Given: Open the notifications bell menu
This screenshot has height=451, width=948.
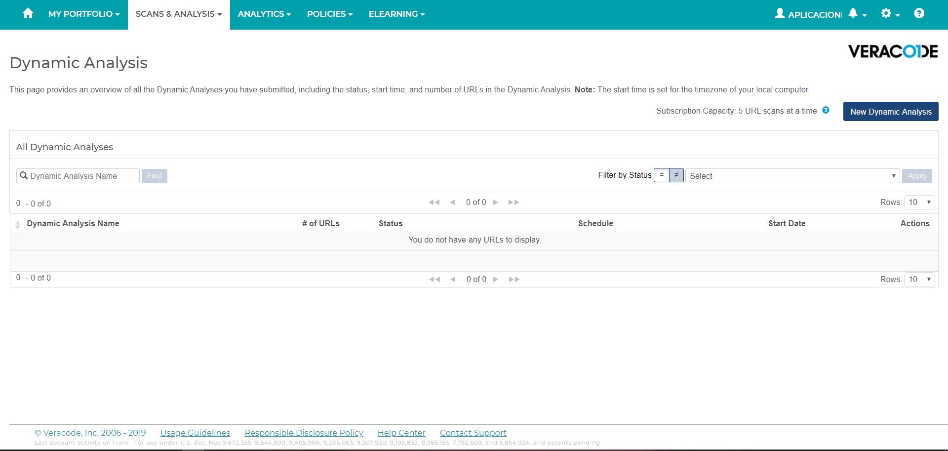Looking at the screenshot, I should click(858, 14).
